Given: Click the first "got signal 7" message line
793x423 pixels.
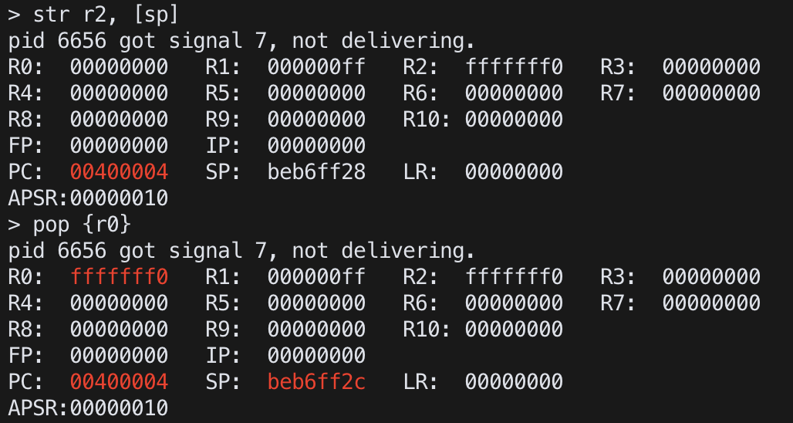Looking at the screenshot, I should (241, 41).
